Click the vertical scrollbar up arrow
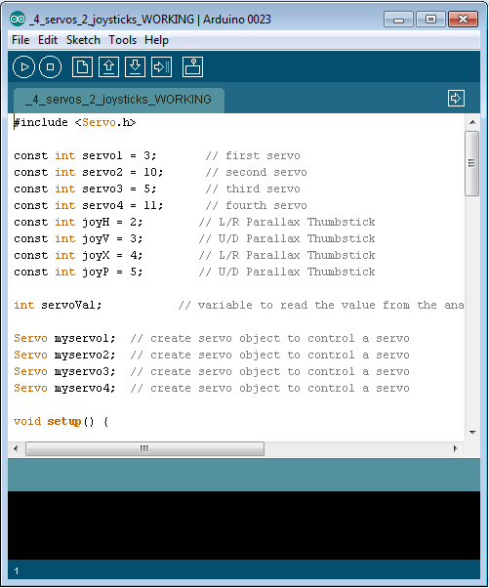 pos(472,122)
